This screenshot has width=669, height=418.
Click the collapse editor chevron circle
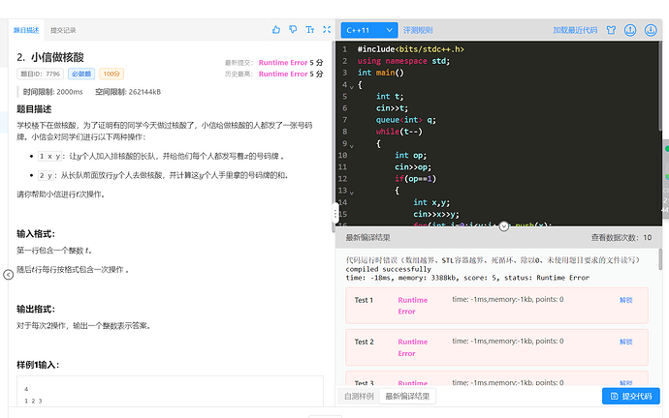click(504, 226)
